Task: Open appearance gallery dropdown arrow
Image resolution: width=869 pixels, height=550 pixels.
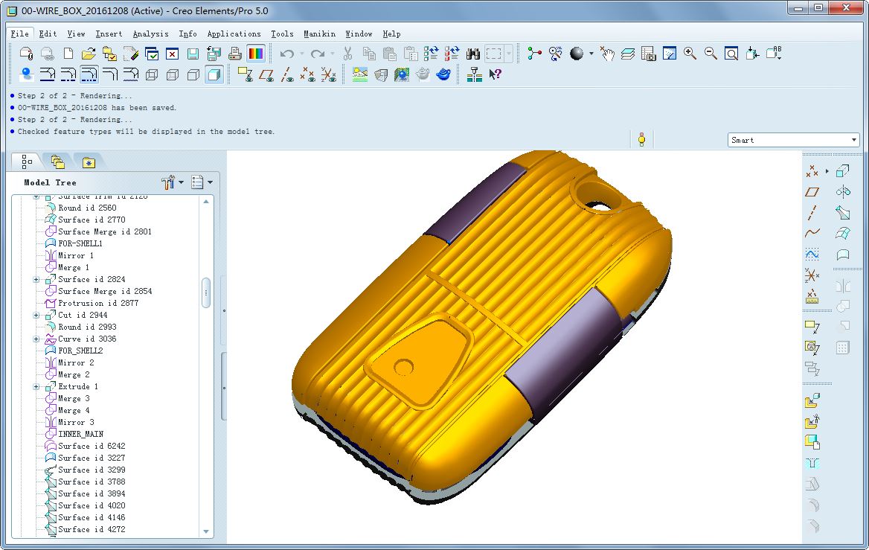Action: click(591, 54)
